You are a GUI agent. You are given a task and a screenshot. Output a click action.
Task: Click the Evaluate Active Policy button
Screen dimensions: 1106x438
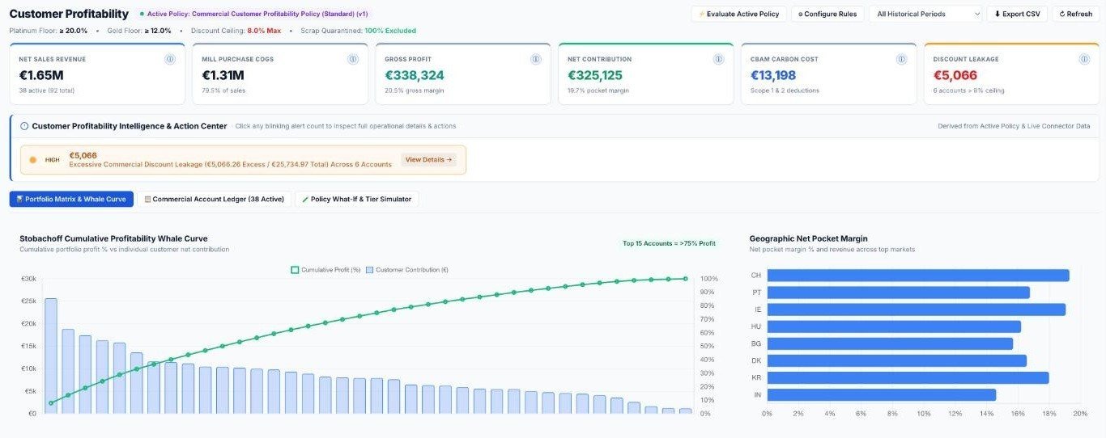pyautogui.click(x=738, y=14)
